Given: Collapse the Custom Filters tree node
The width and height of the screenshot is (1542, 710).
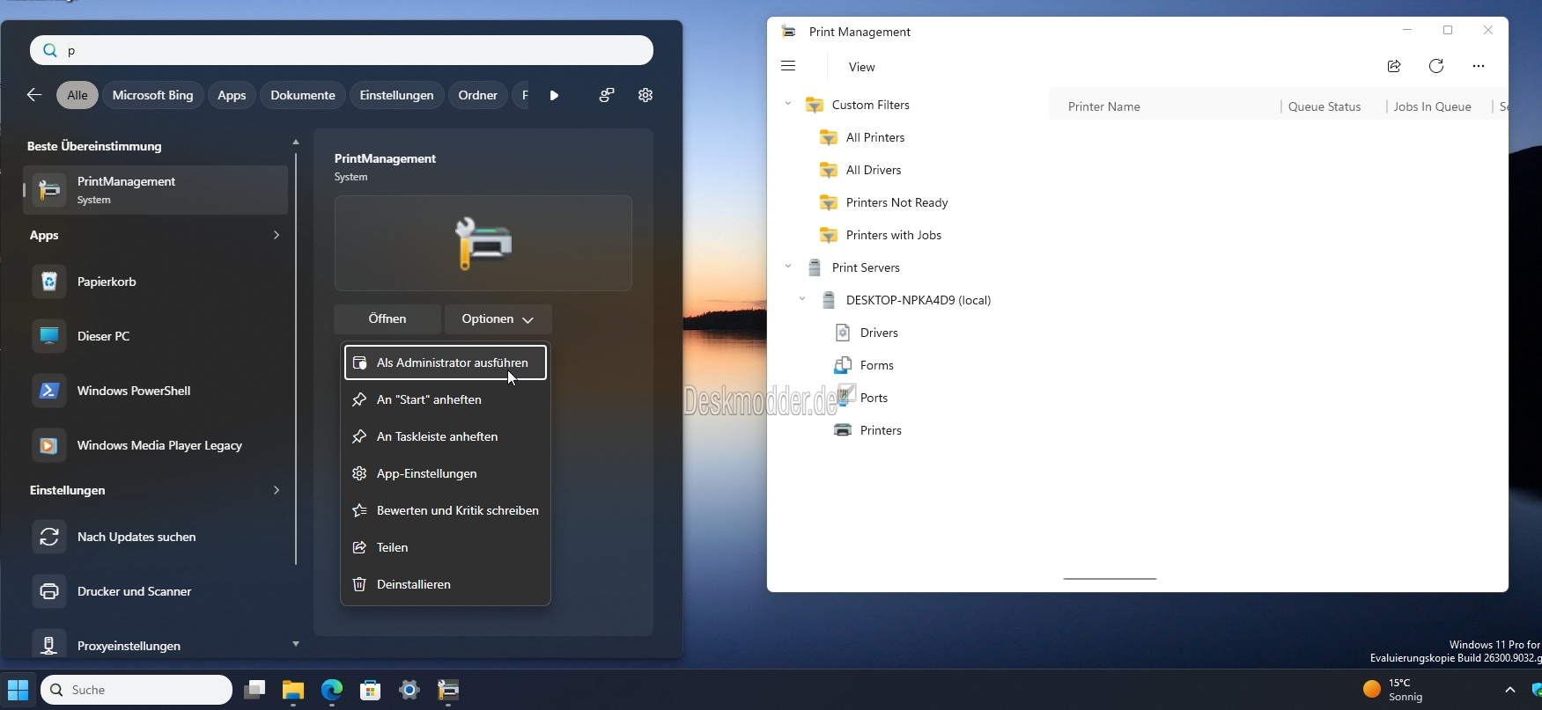Looking at the screenshot, I should [788, 105].
